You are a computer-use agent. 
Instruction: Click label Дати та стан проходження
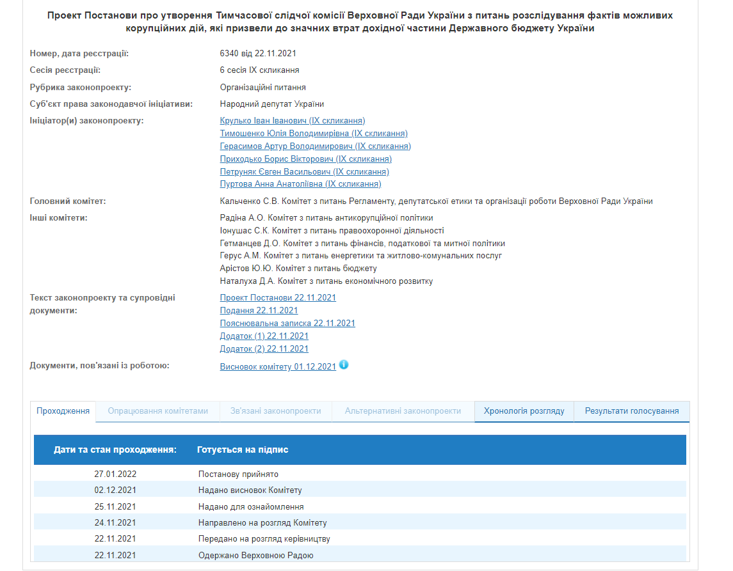(x=115, y=450)
